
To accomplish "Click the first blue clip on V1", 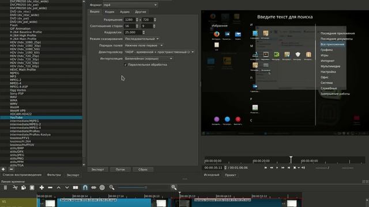I will 104,203.
